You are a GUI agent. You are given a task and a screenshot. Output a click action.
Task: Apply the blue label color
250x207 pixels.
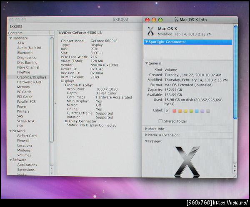pyautogui.click(x=197, y=111)
